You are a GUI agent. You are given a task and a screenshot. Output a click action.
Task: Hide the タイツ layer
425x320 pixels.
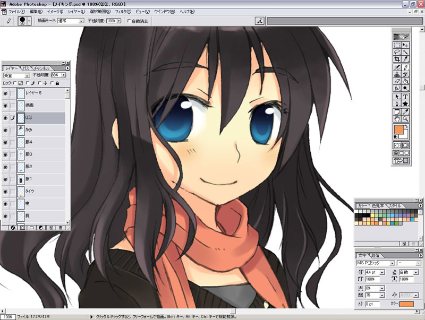coord(5,192)
